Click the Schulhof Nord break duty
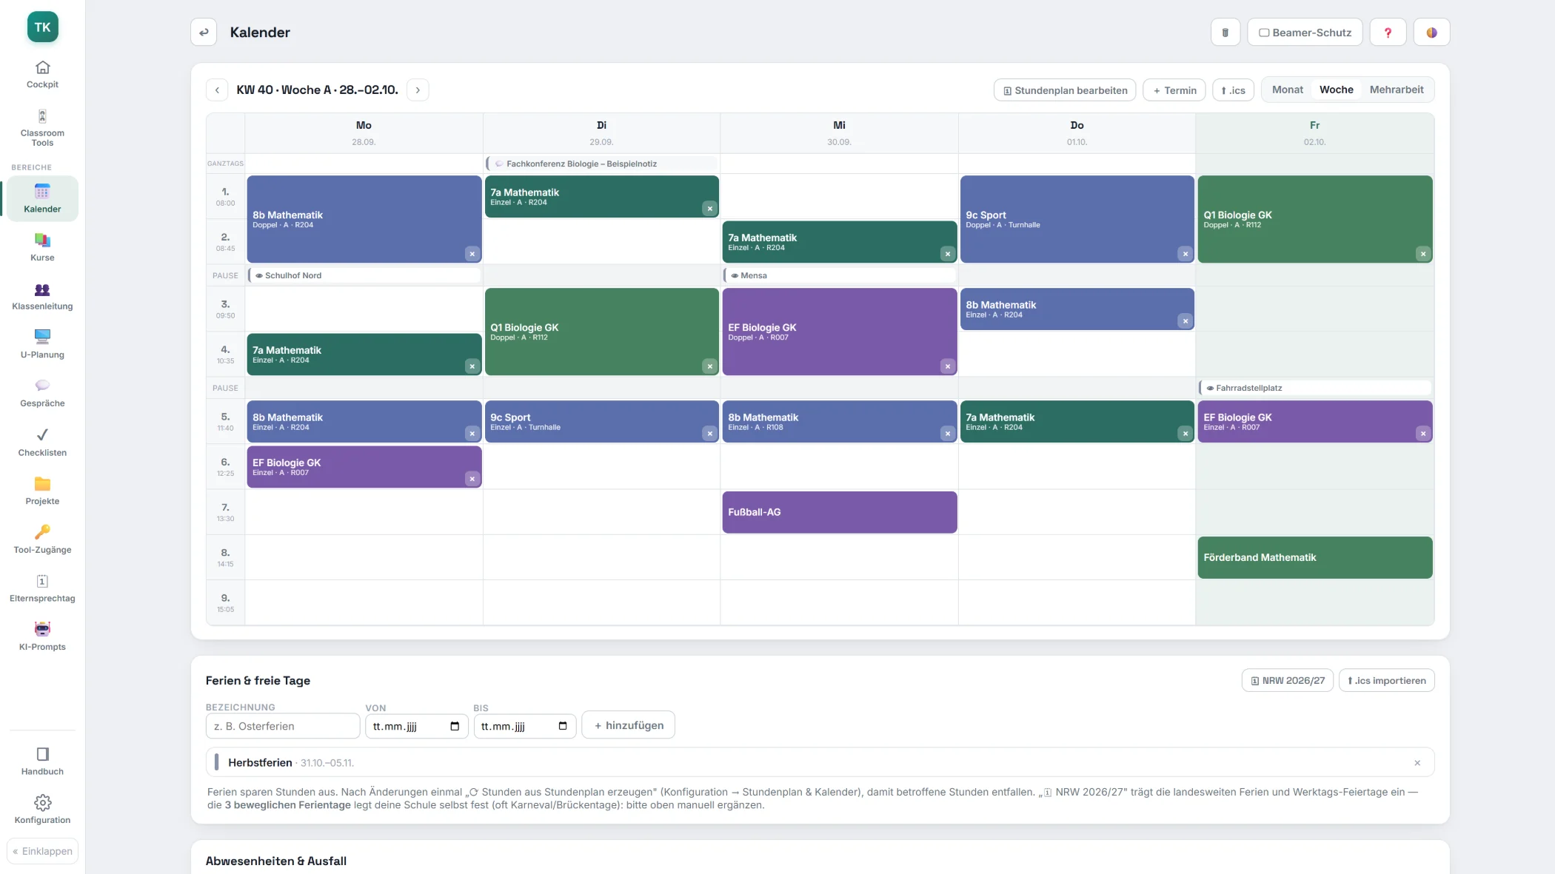 (364, 275)
